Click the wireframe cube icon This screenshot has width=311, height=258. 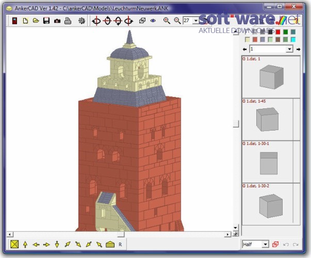(x=142, y=21)
